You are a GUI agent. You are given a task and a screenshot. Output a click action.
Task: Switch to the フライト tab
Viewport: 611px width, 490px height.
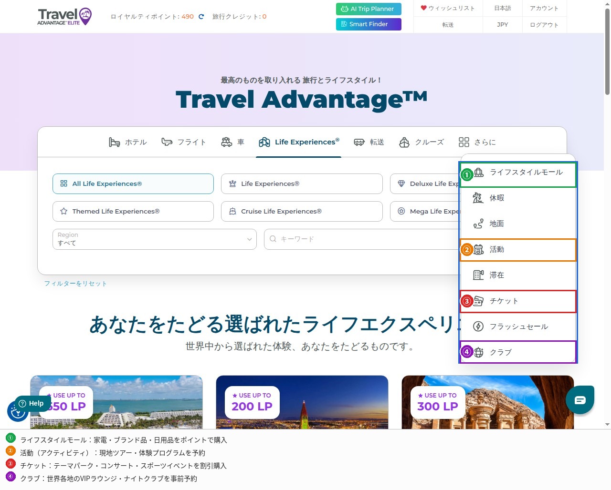tap(184, 142)
